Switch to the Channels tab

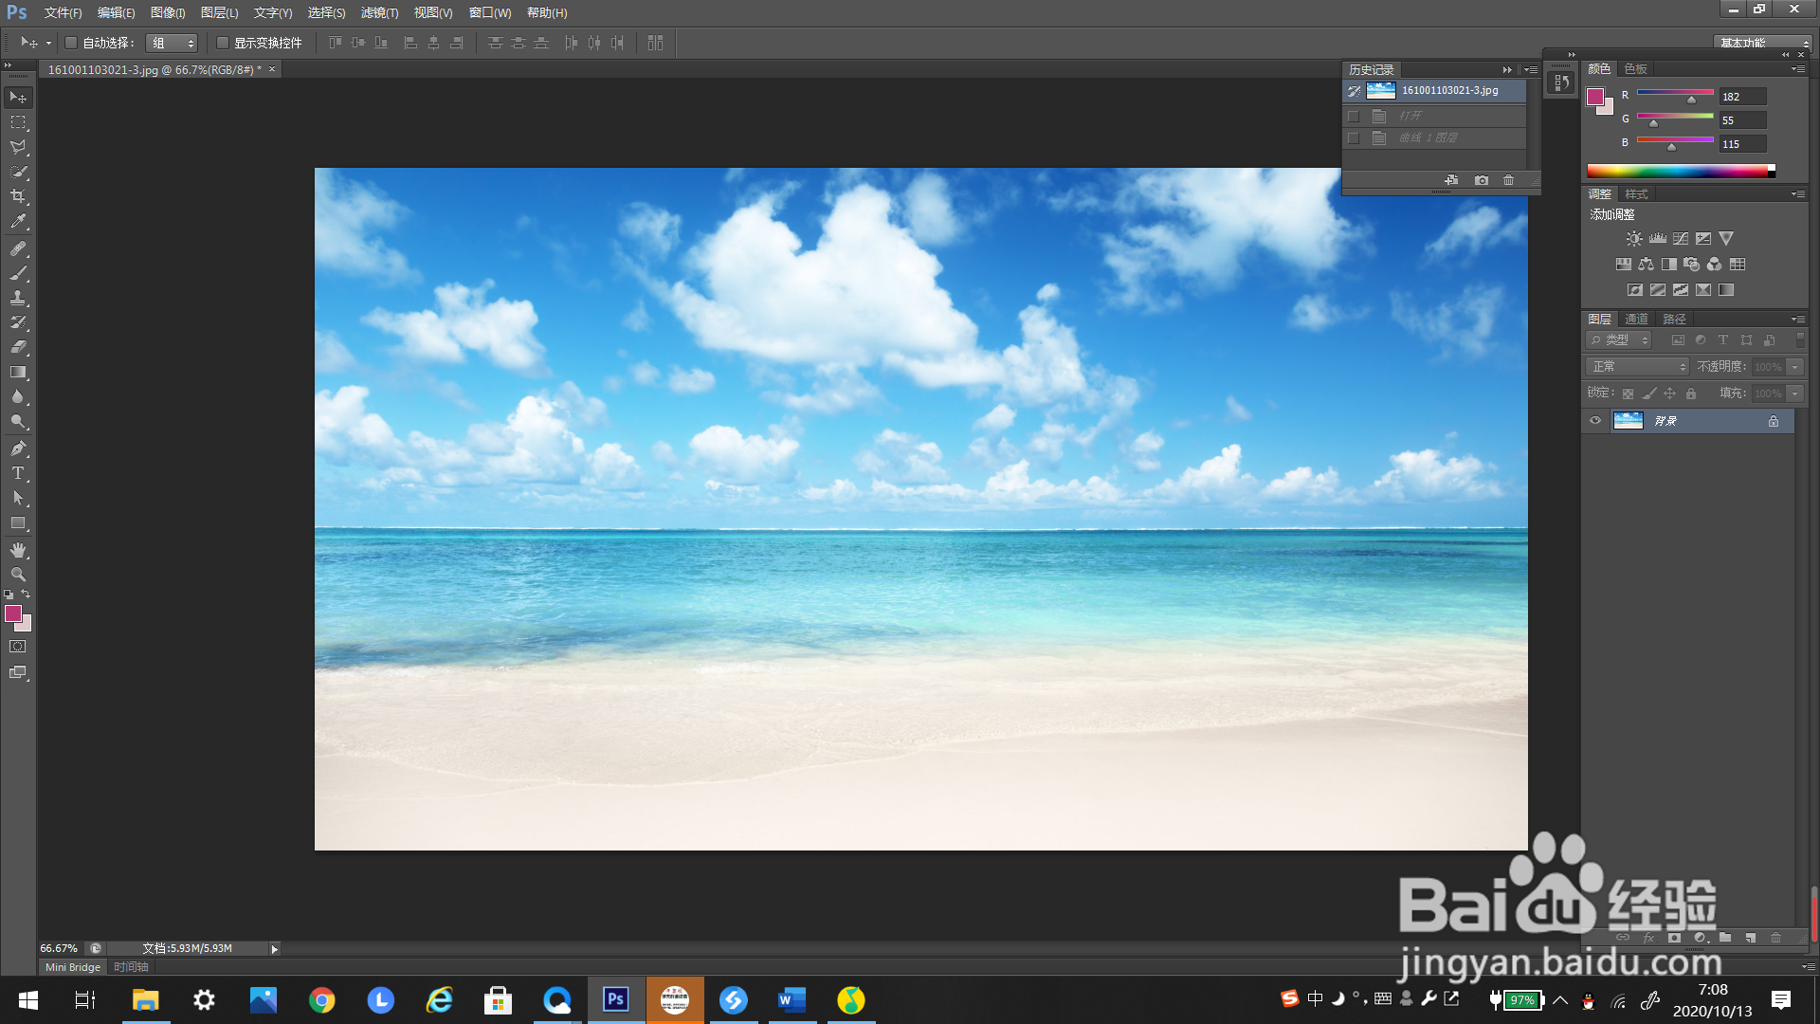1636,319
